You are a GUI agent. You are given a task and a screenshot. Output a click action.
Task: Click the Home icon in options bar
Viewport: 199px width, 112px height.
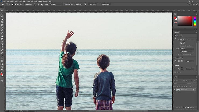2,4
